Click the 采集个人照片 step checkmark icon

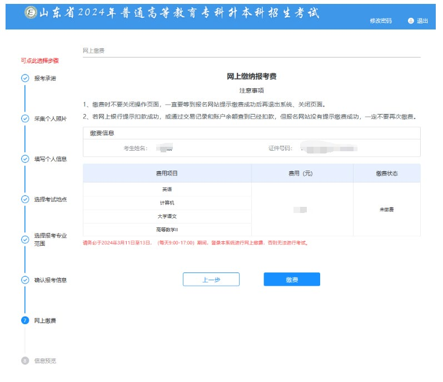click(25, 118)
